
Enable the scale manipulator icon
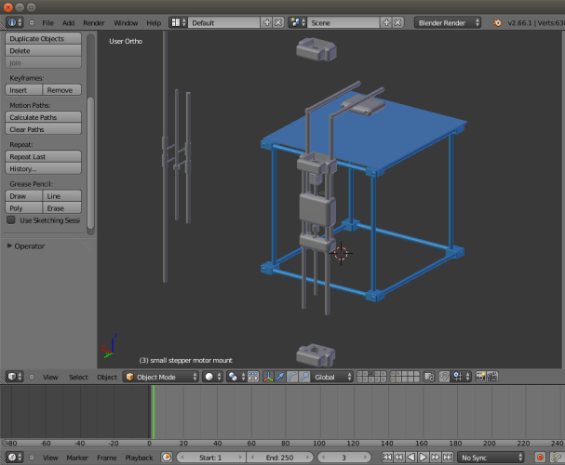click(304, 377)
